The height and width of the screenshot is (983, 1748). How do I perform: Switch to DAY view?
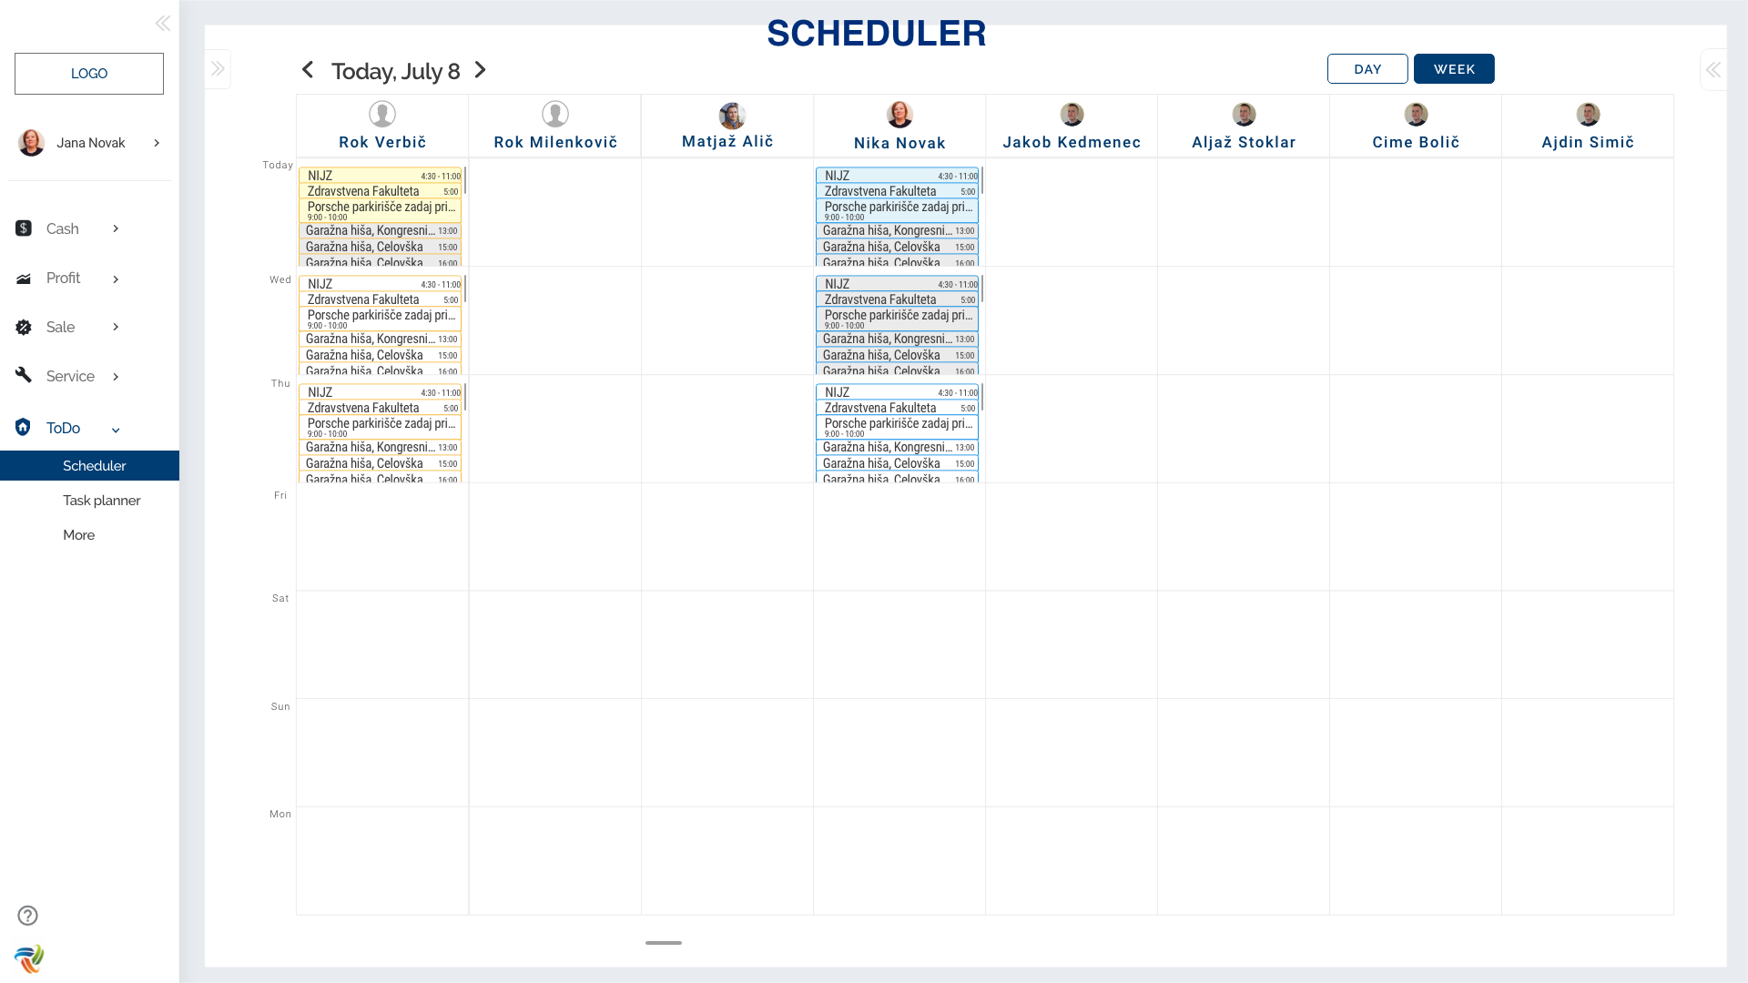(x=1367, y=68)
